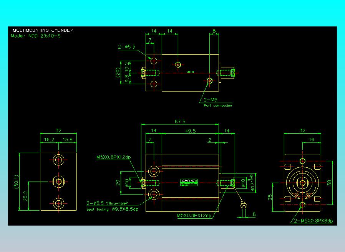Select the 2-M5 Port connection annotation

pyautogui.click(x=217, y=102)
